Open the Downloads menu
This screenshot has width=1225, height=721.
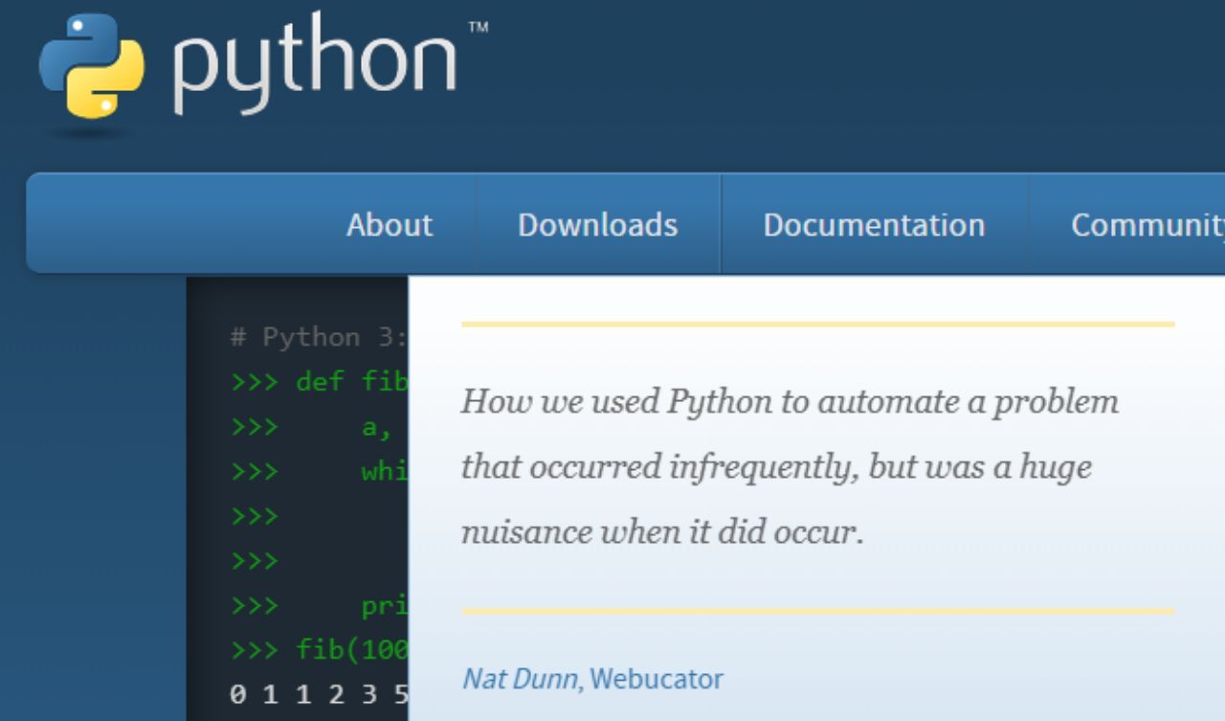click(x=597, y=225)
